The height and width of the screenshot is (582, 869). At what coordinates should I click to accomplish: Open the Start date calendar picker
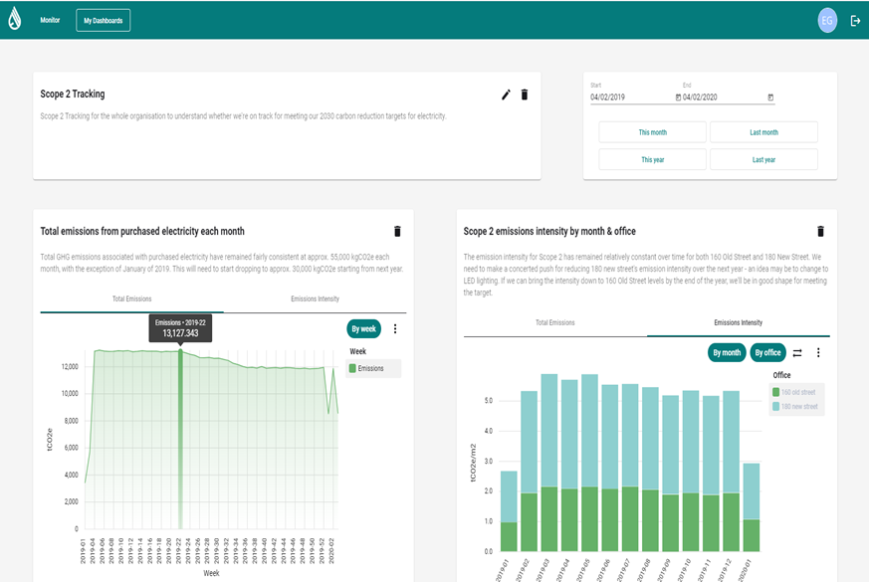point(678,97)
